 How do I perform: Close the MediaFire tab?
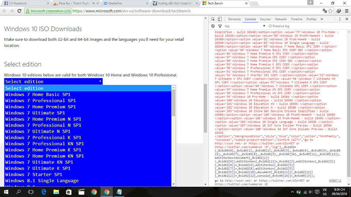pos(147,3)
